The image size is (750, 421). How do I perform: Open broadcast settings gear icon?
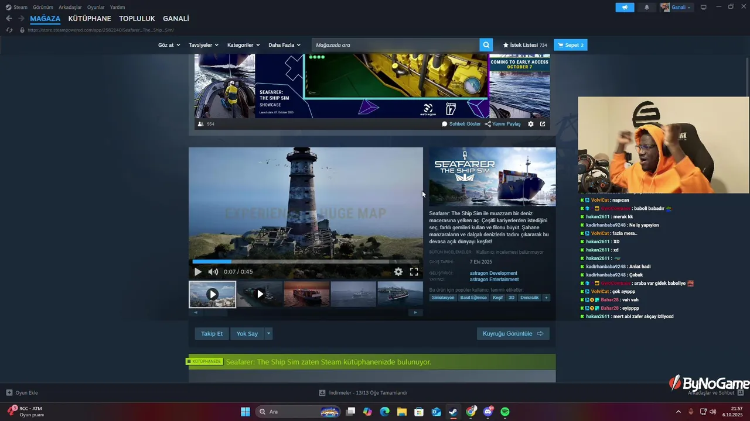coord(531,124)
